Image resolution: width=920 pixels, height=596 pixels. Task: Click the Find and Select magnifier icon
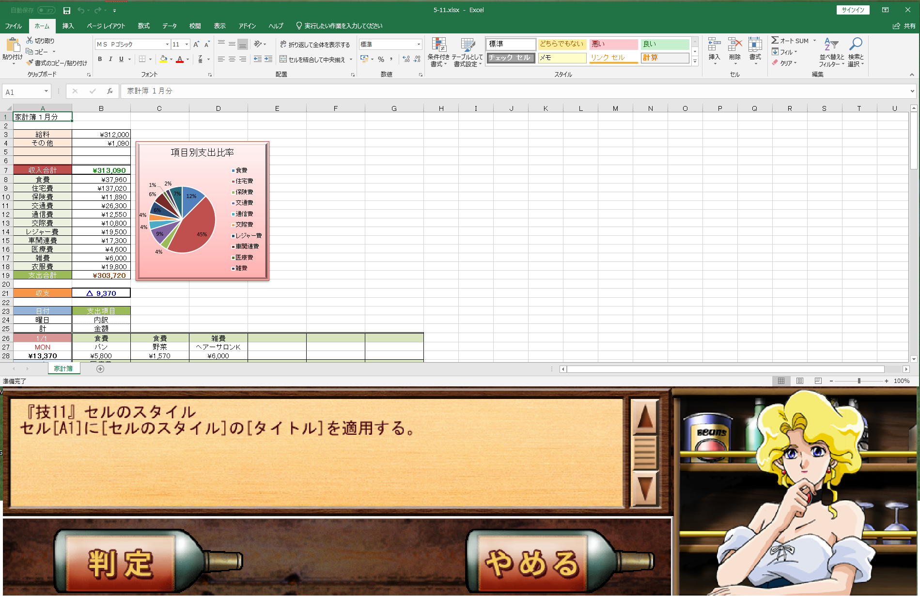(x=856, y=45)
